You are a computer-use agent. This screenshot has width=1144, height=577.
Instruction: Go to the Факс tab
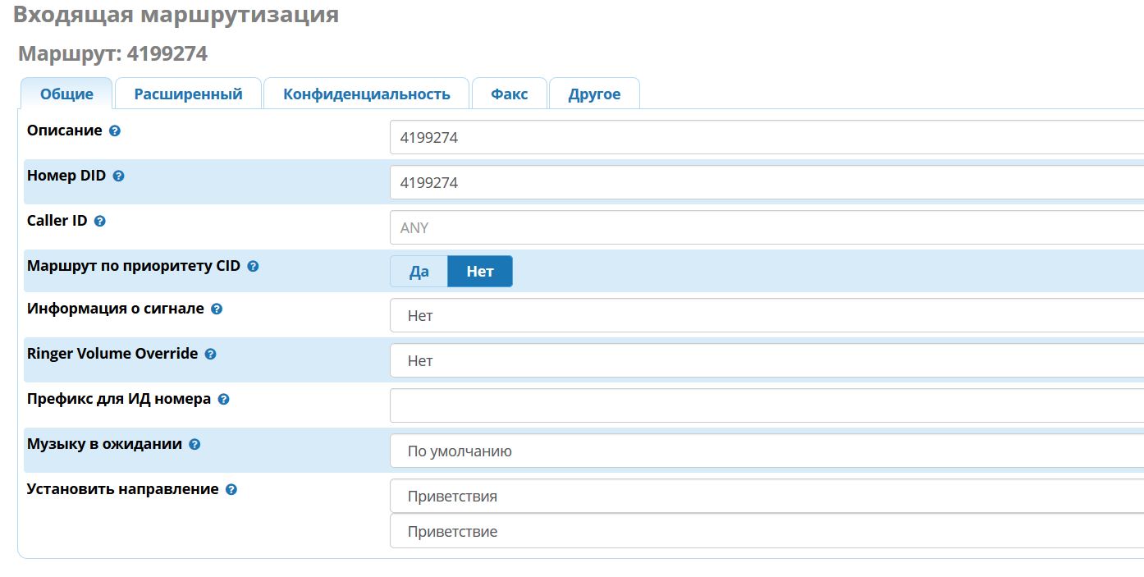[x=509, y=94]
